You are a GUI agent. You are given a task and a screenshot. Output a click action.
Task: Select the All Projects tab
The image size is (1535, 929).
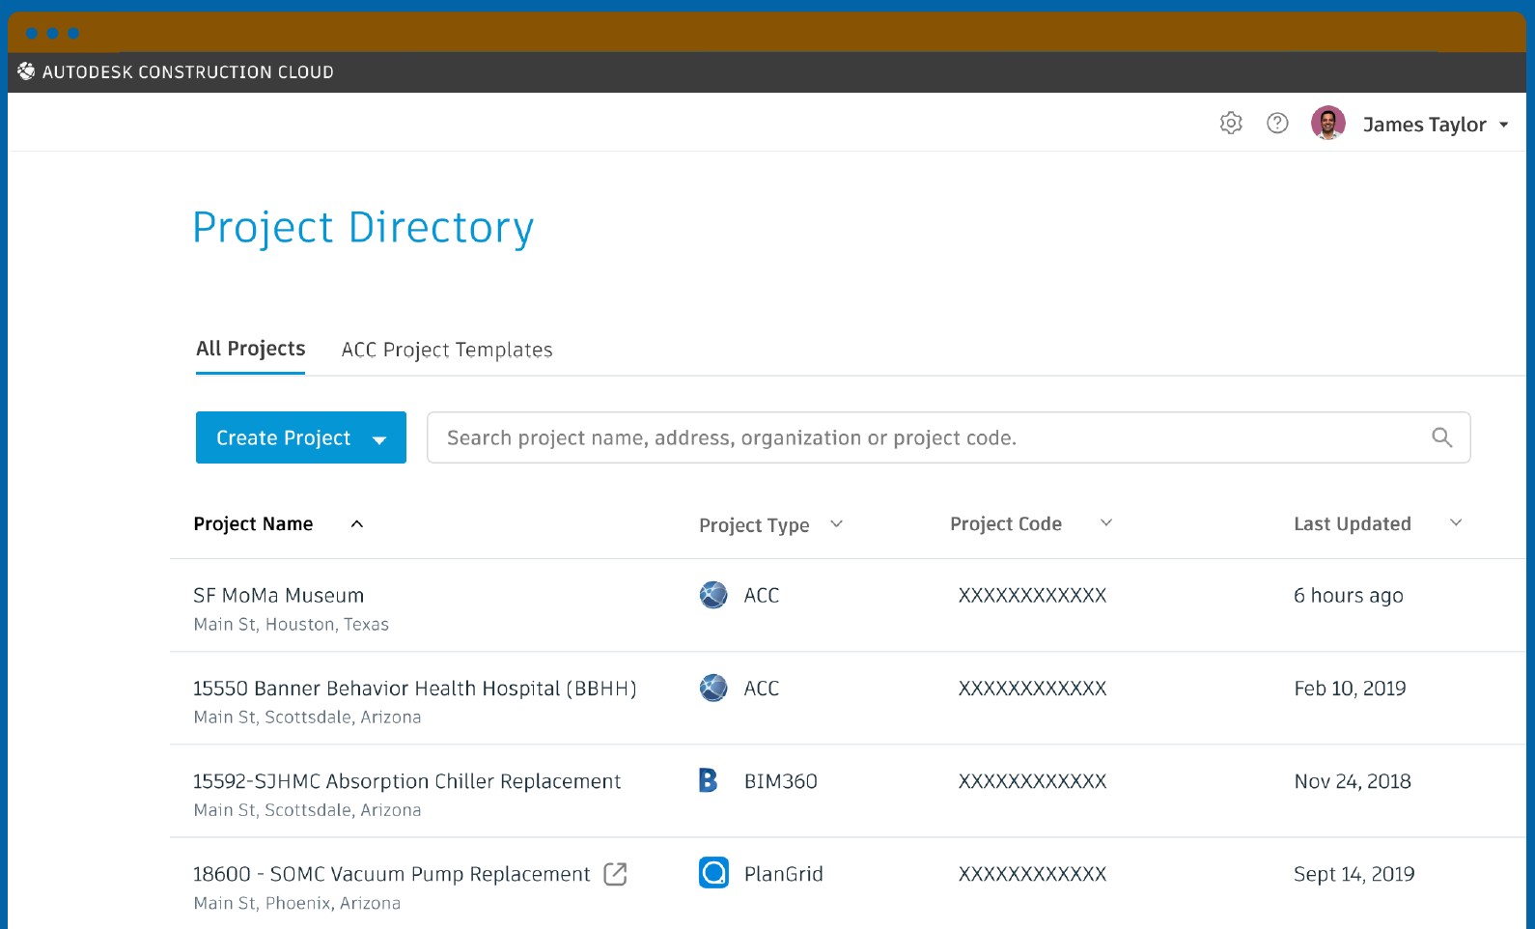[250, 349]
